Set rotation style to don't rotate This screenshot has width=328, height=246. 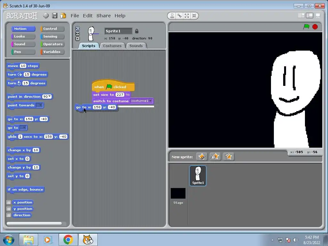[x=78, y=38]
